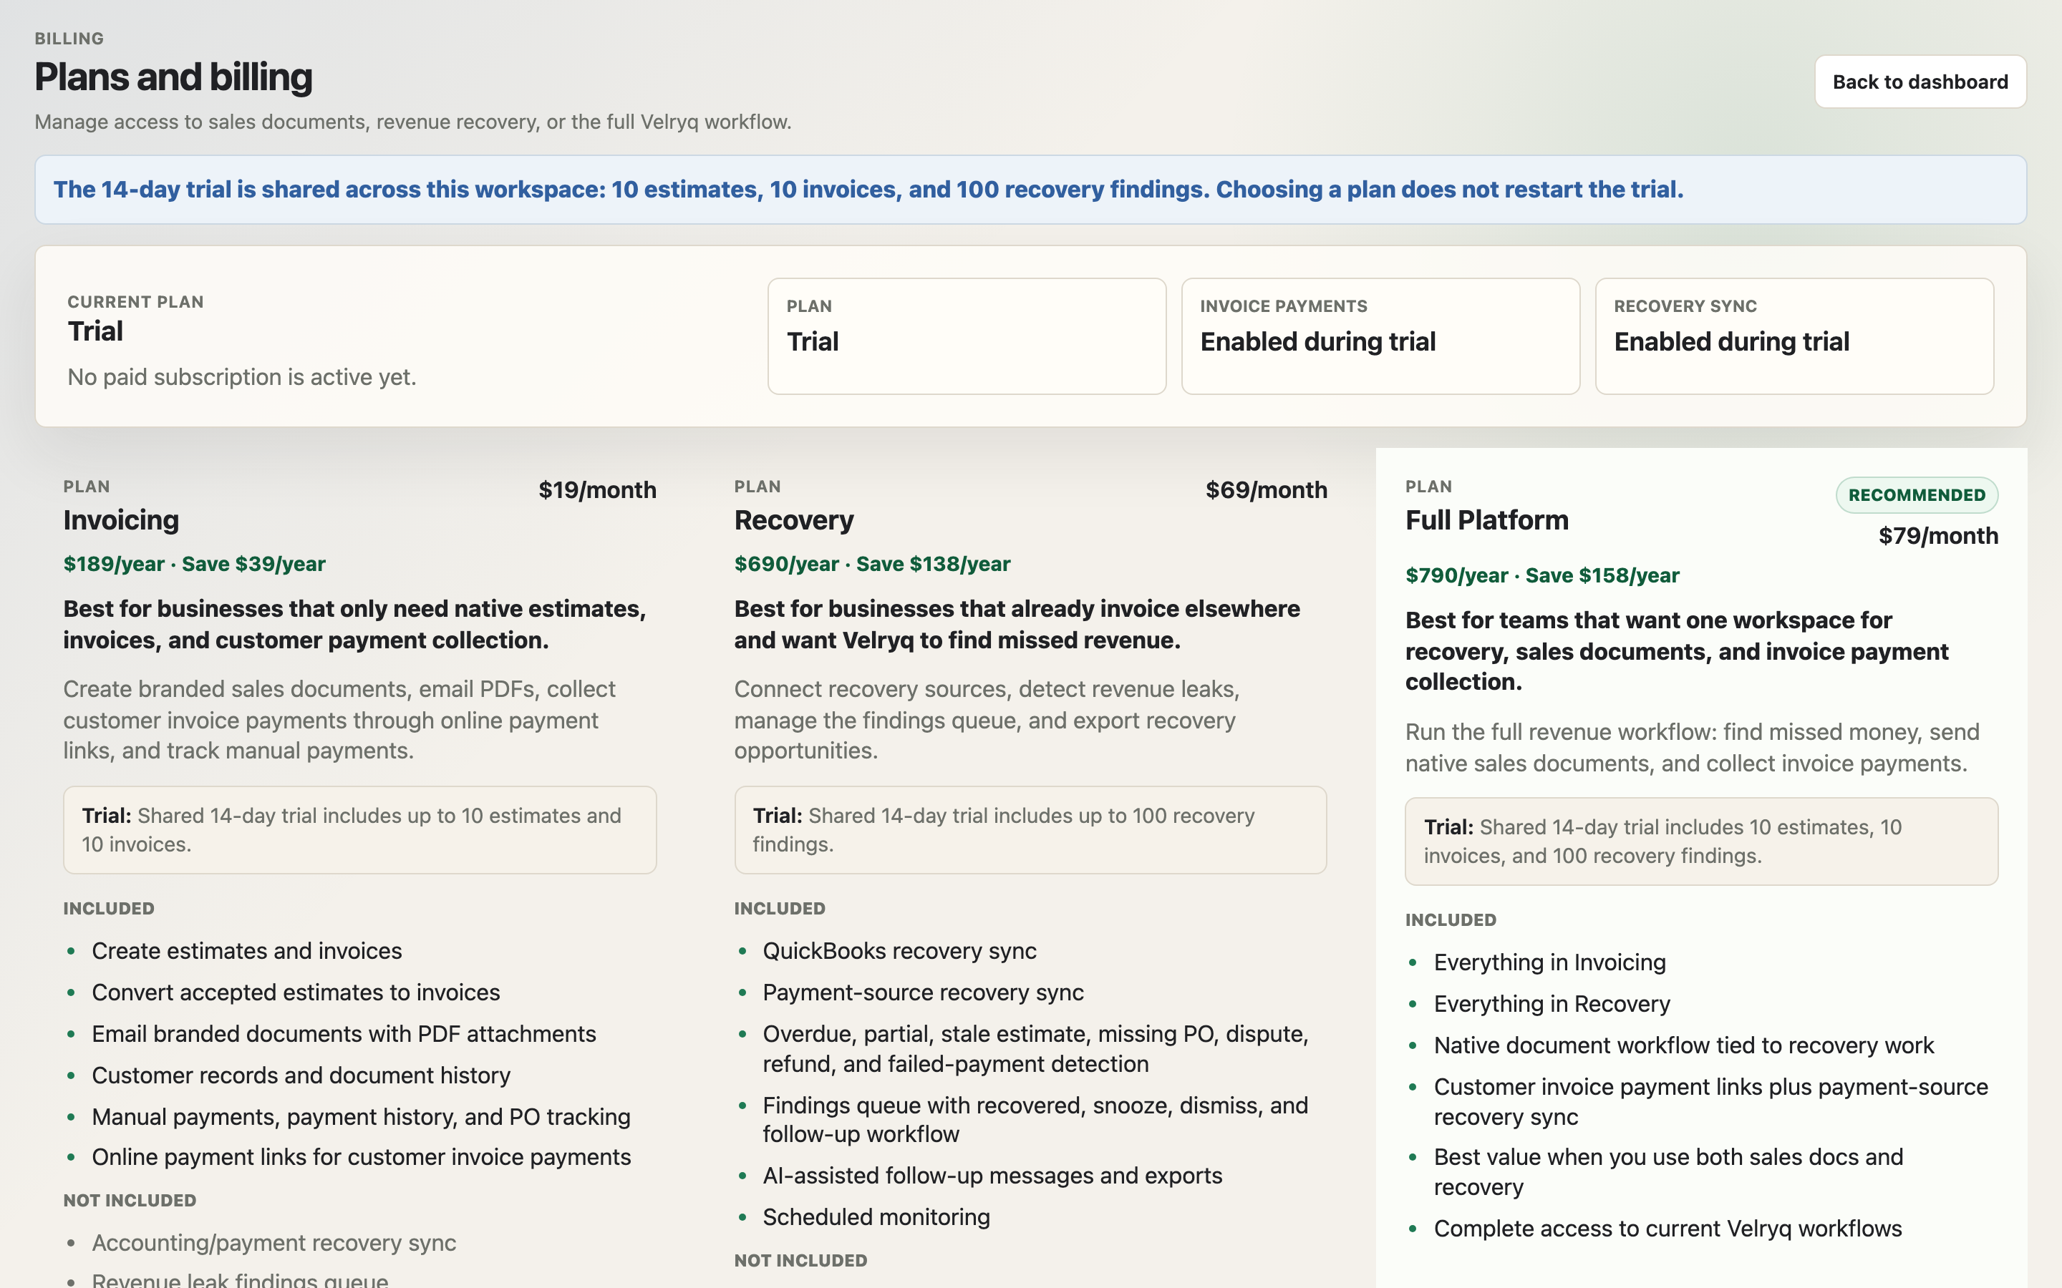Click the Current Plan Trial title
This screenshot has height=1288, width=2062.
click(95, 331)
